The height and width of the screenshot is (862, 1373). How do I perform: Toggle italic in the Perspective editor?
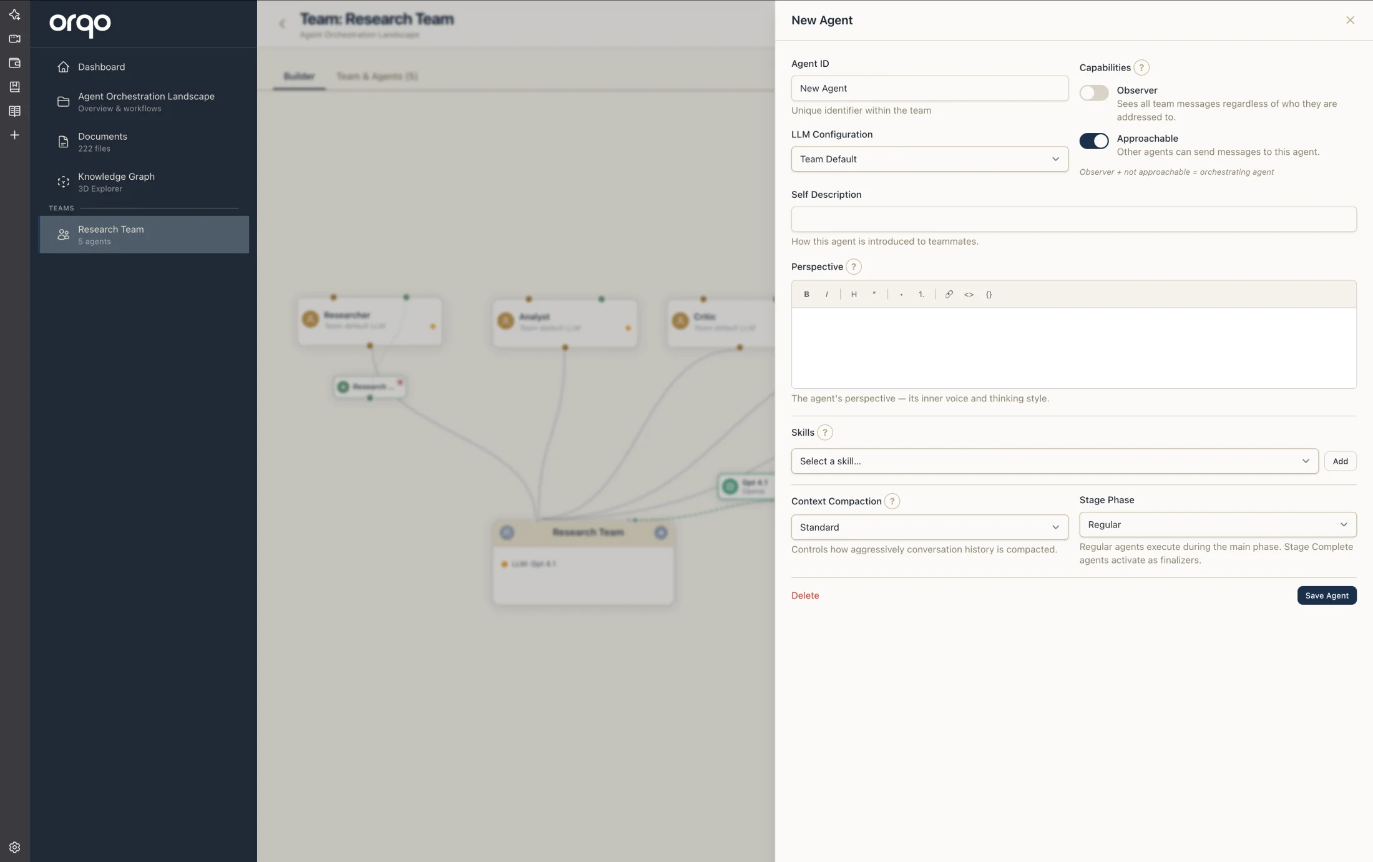pos(826,294)
